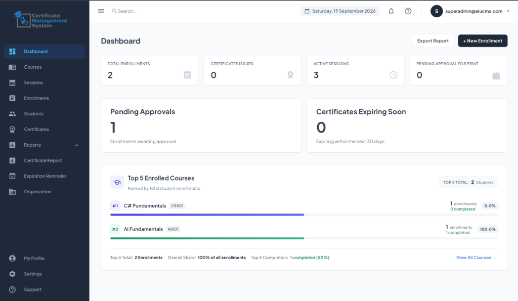This screenshot has width=518, height=301.
Task: Open the notifications bell
Action: tap(391, 11)
